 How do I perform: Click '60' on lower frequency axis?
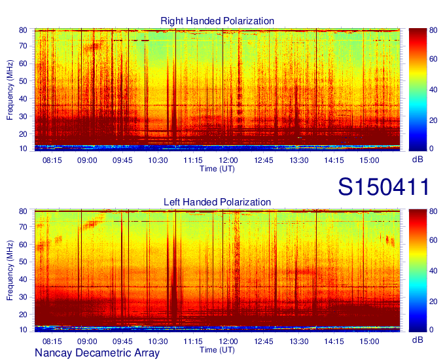tap(24, 245)
